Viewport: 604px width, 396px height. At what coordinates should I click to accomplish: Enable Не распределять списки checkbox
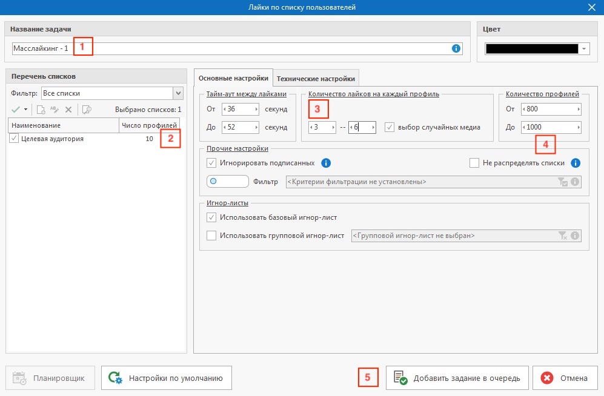474,163
